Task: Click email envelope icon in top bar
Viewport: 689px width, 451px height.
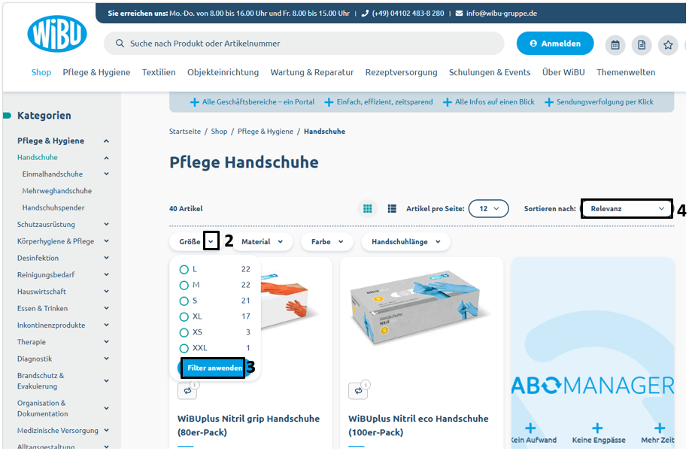Action: coord(459,14)
